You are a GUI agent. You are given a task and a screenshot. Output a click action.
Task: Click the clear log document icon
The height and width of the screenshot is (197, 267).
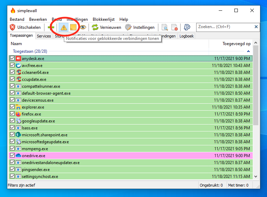point(174,27)
